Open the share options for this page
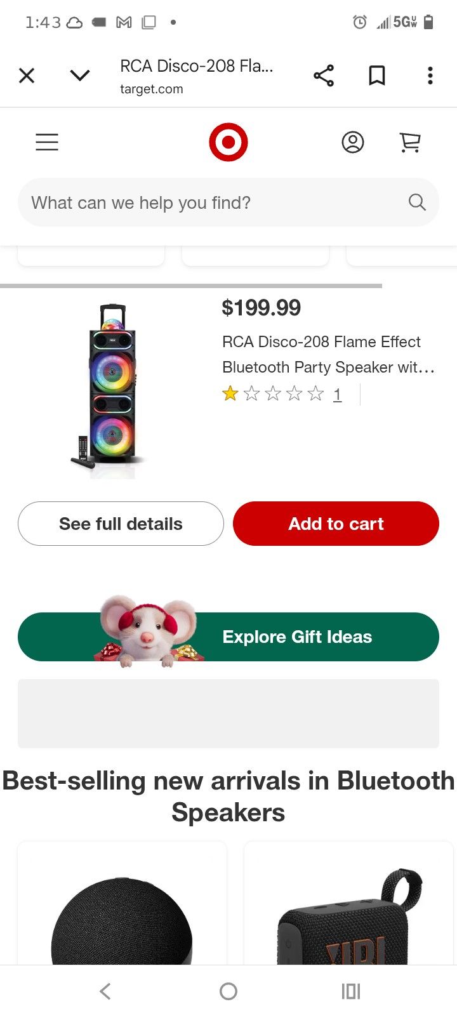Viewport: 457px width, 1018px height. 324,76
